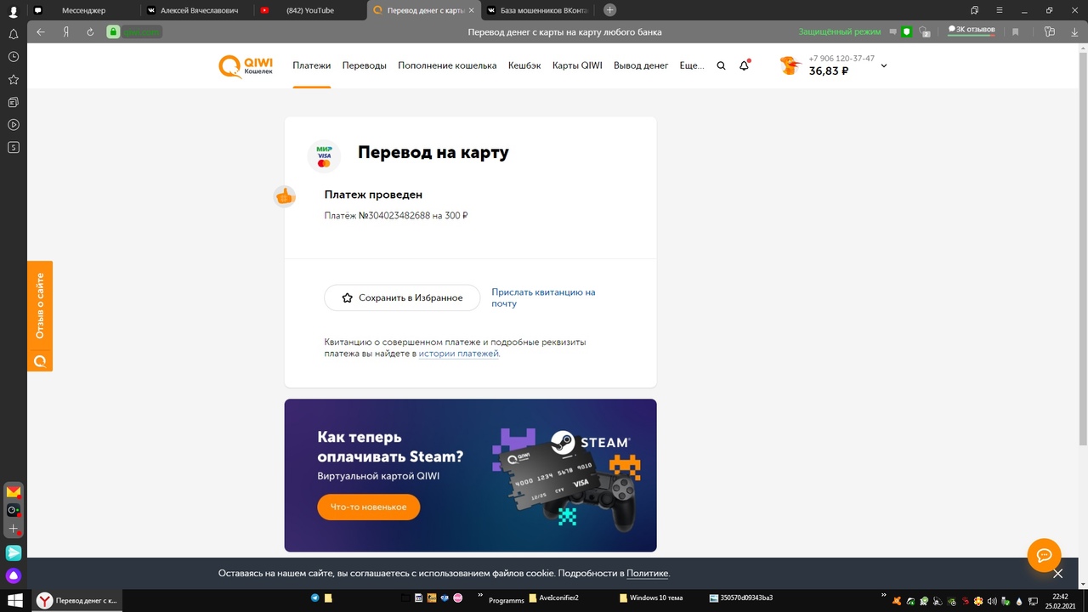Open the истории платежей link
Image resolution: width=1088 pixels, height=612 pixels.
coord(458,354)
